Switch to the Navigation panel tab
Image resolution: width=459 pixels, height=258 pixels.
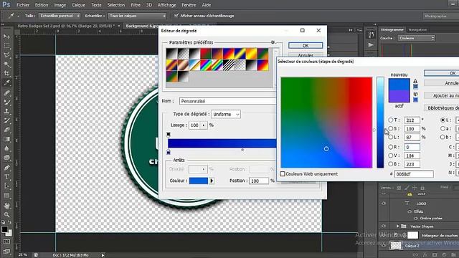pos(417,29)
